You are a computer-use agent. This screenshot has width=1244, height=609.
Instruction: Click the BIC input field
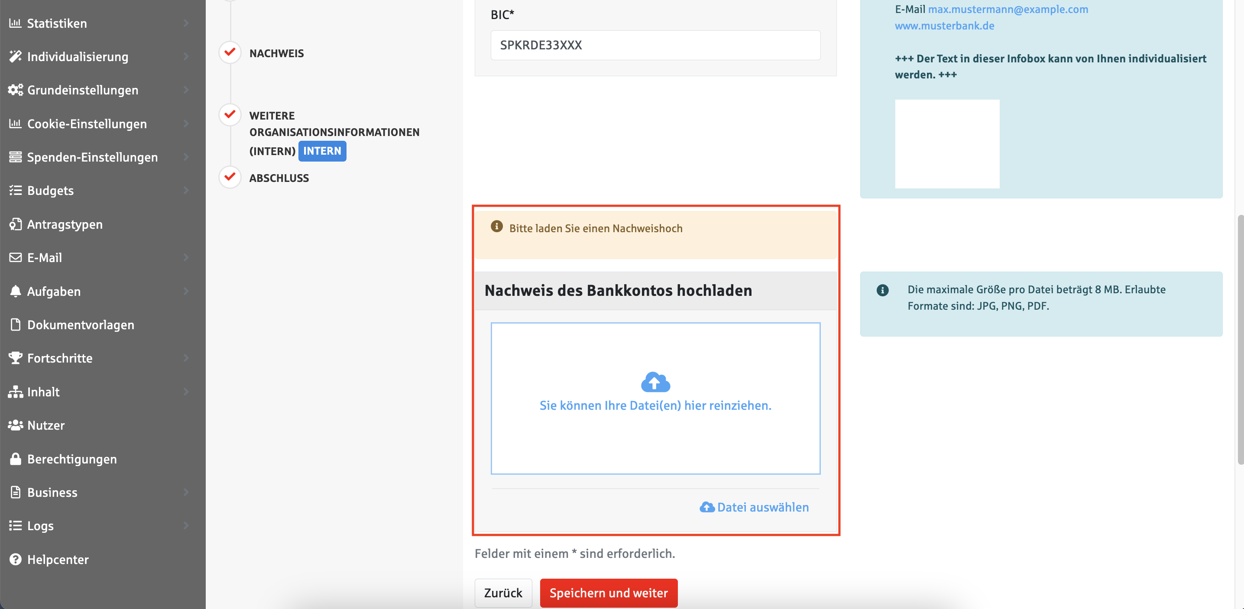tap(655, 45)
